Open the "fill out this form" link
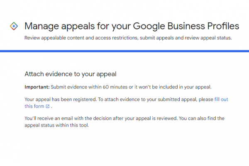The width and height of the screenshot is (249, 166). pos(221,100)
